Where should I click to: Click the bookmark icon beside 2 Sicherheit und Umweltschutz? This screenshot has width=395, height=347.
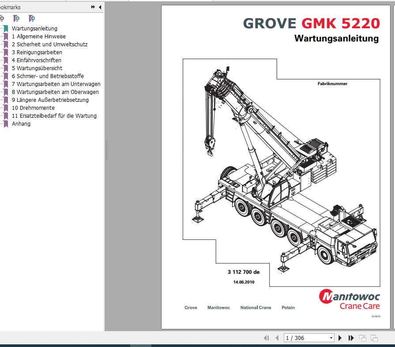(x=6, y=44)
